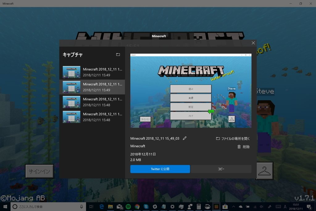Select the first capture dated 15:48
Image resolution: width=316 pixels, height=211 pixels.
click(x=92, y=102)
